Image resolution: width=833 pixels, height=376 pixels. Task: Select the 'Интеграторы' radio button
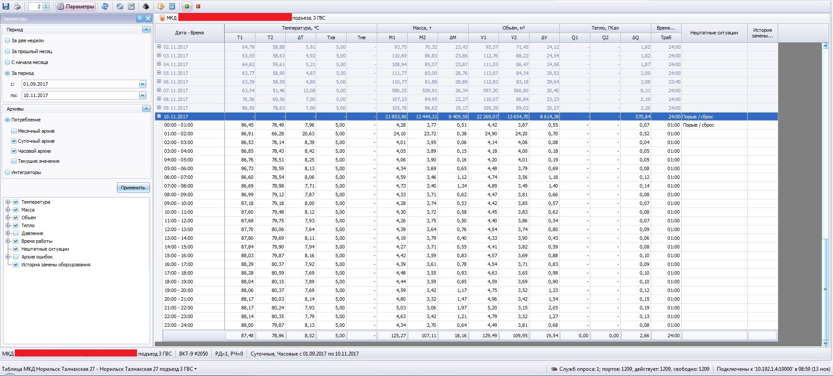7,172
